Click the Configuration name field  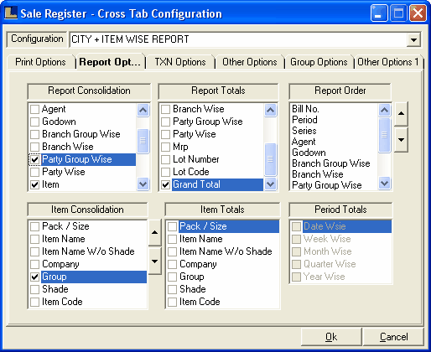click(238, 39)
